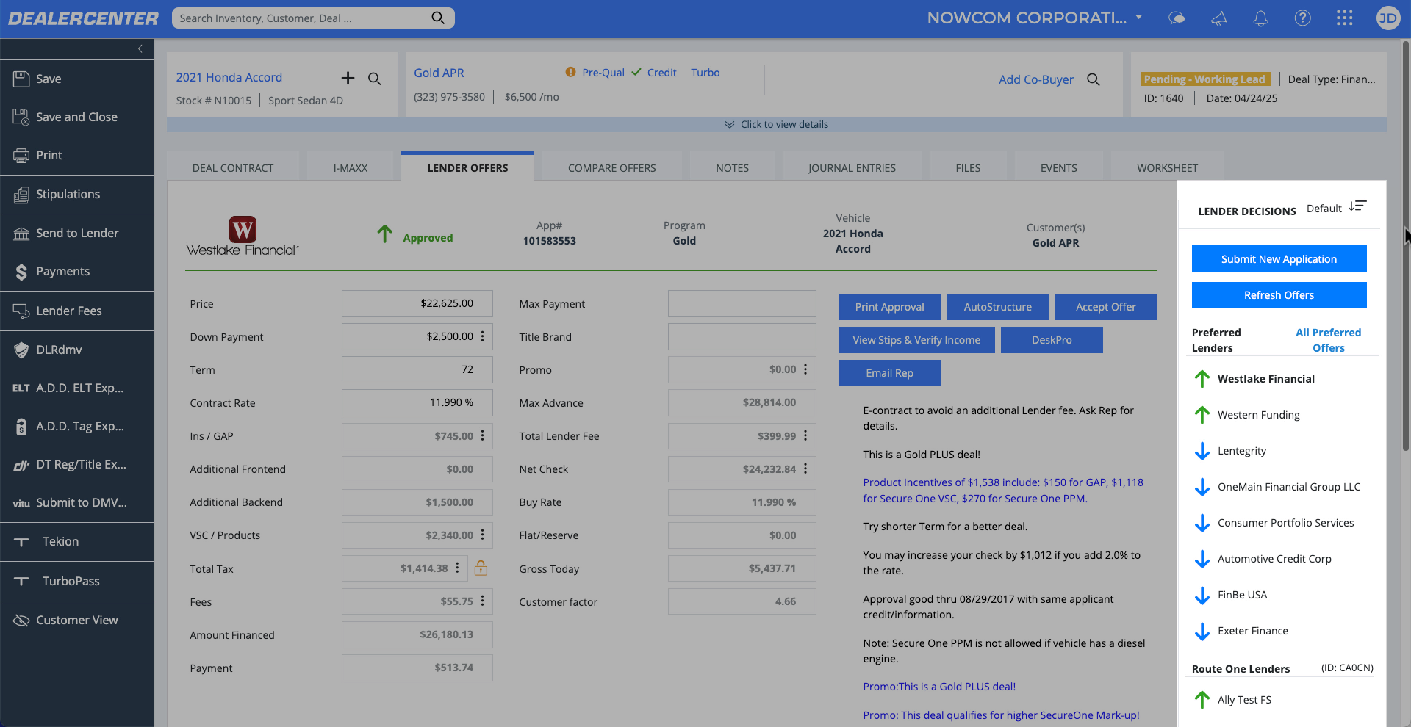
Task: Click the Save disk icon in sidebar
Action: 21,79
